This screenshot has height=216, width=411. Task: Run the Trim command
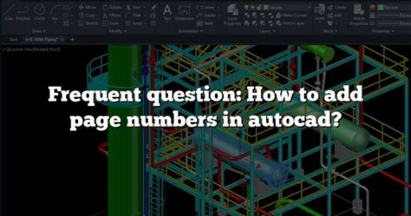[x=133, y=7]
